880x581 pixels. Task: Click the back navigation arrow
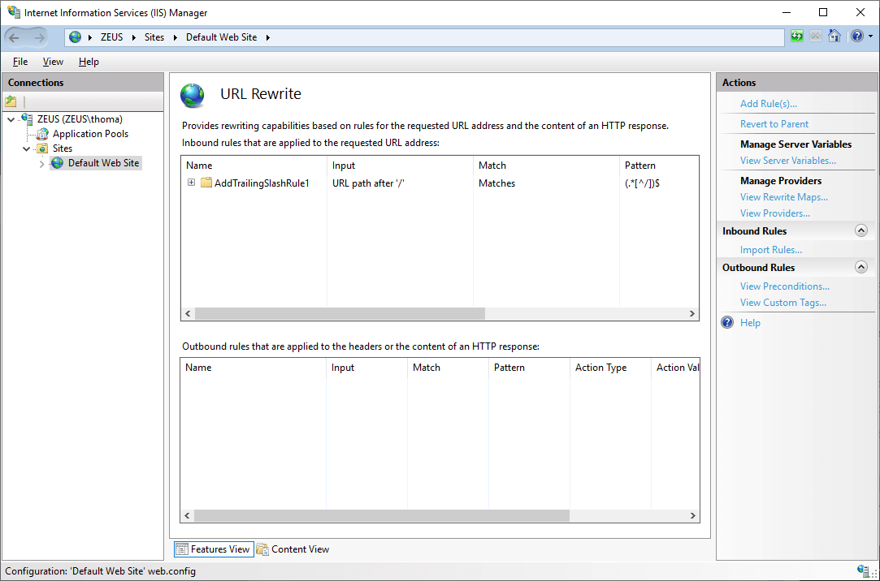coord(15,37)
